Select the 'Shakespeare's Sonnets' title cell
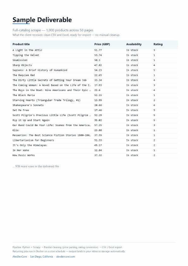The height and width of the screenshot is (266, 188). coord(28,105)
